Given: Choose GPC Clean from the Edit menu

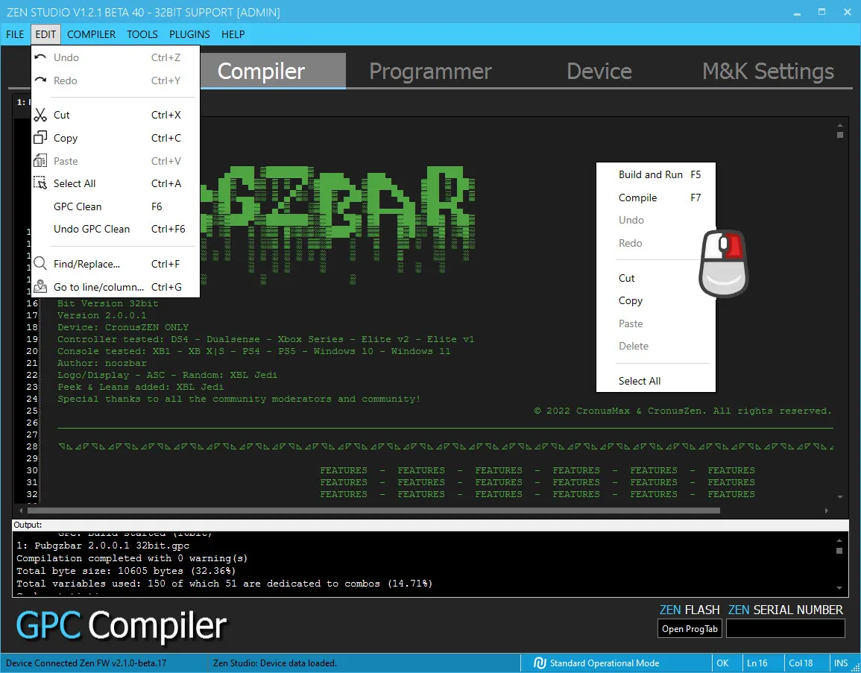Looking at the screenshot, I should [116, 206].
